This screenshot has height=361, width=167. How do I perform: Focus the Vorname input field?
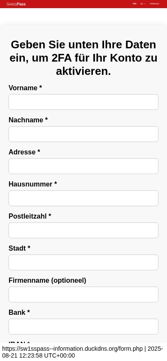tap(83, 102)
